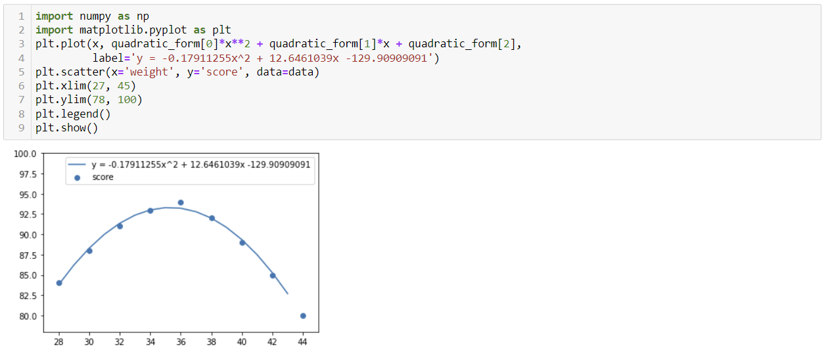Click code line 1 importing numpy as np
The height and width of the screenshot is (358, 828).
92,16
